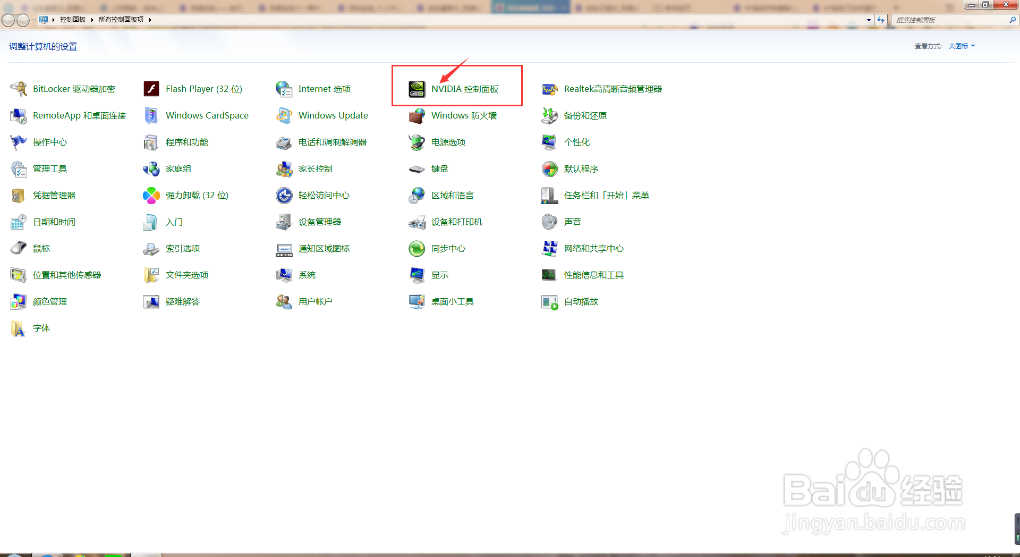Open the 疑难解答 link
Screen dimensions: 1020x557
(x=183, y=301)
